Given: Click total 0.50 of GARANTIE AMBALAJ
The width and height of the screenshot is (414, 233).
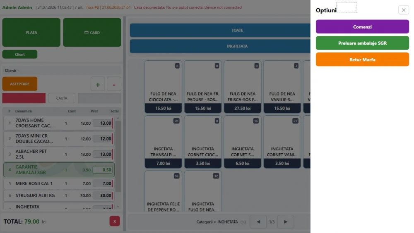Looking at the screenshot, I should (x=103, y=170).
